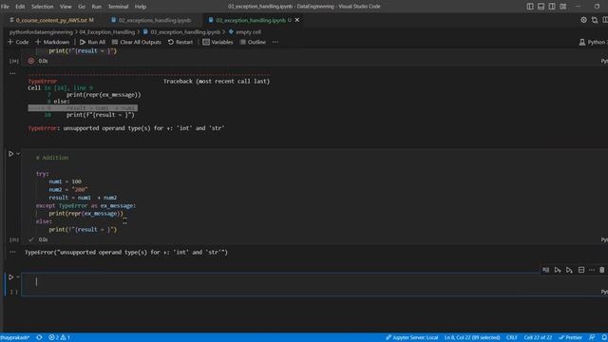
Task: Execute Cell and Below toolbar icon
Action: coord(569,270)
